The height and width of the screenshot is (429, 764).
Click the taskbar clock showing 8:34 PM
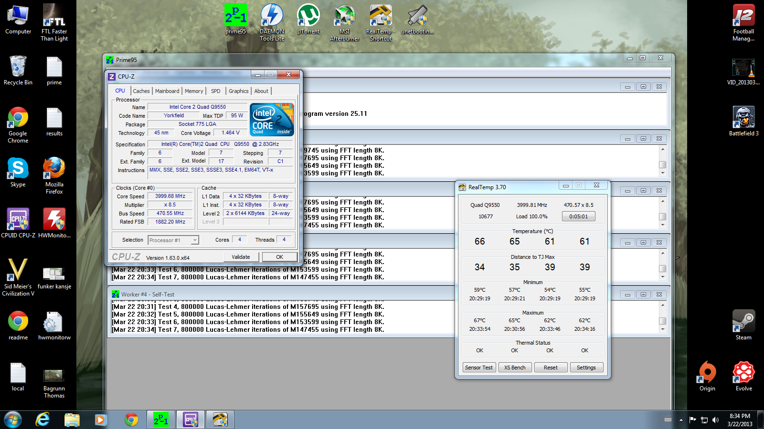(x=740, y=420)
